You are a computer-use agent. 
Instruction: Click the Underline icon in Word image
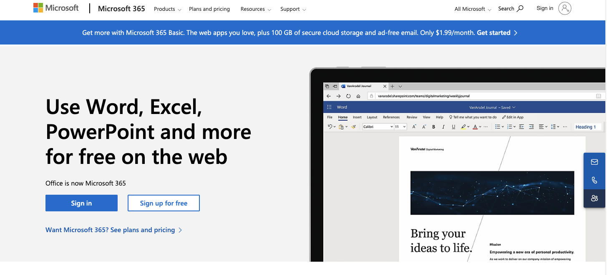tap(453, 127)
